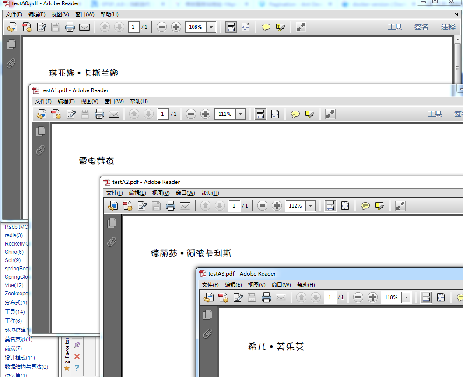Click Fit width scrolling icon in testA1.pdf
This screenshot has width=463, height=377.
[x=260, y=114]
